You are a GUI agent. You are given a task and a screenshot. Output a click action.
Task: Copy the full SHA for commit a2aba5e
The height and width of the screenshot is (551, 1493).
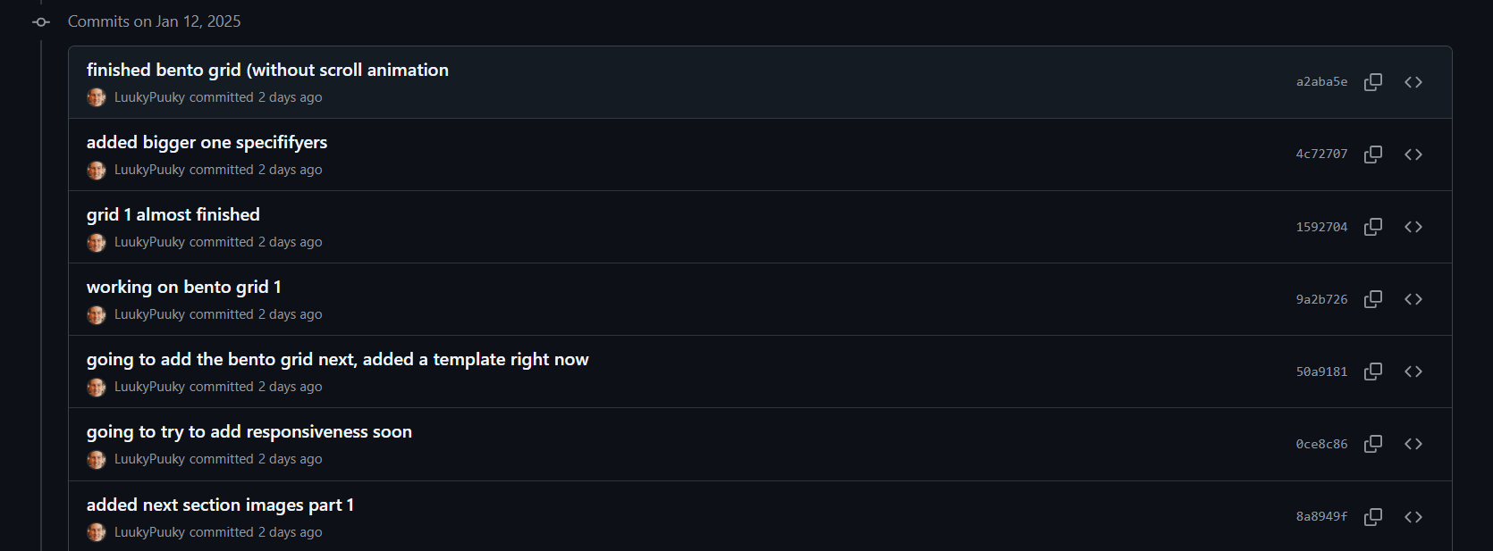pos(1373,81)
